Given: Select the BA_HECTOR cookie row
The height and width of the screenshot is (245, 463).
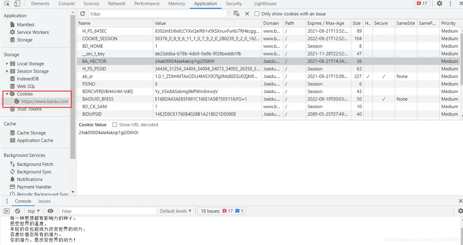Looking at the screenshot, I should [268, 61].
